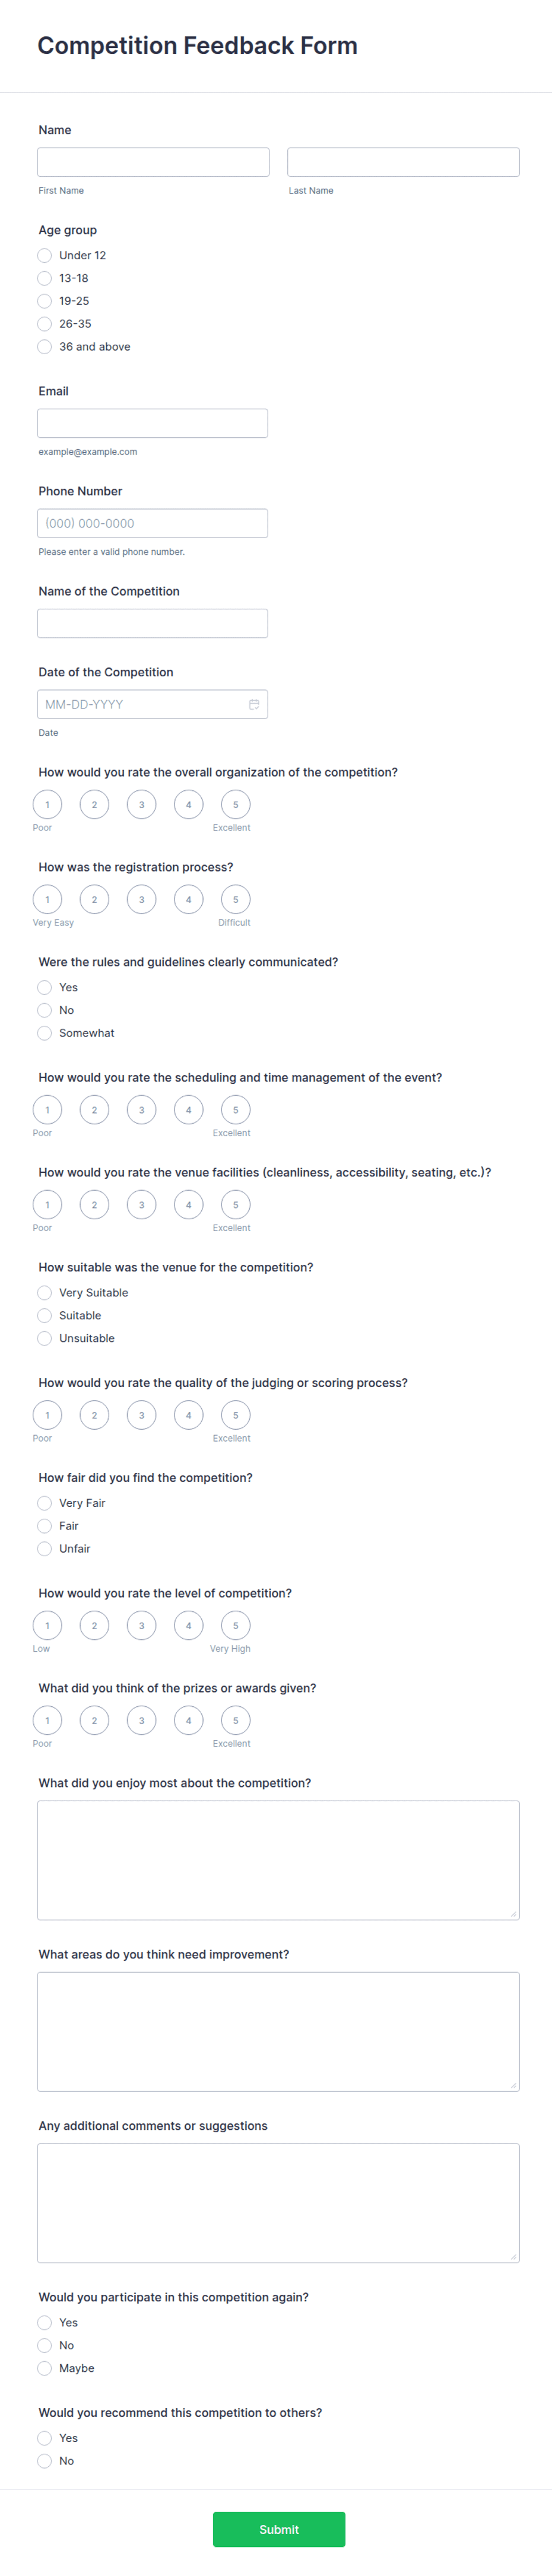The height and width of the screenshot is (2576, 552).
Task: Select Very Suitable for venue suitability
Action: coord(44,1292)
